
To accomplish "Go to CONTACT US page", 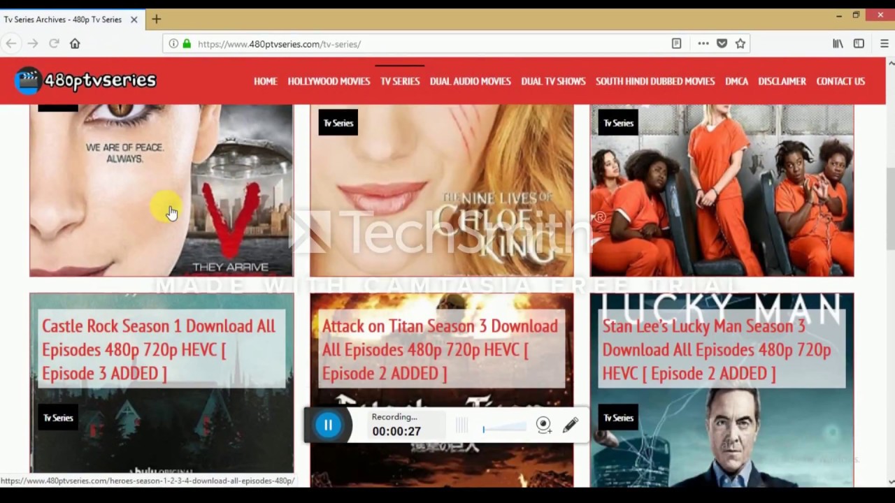I will coord(840,81).
